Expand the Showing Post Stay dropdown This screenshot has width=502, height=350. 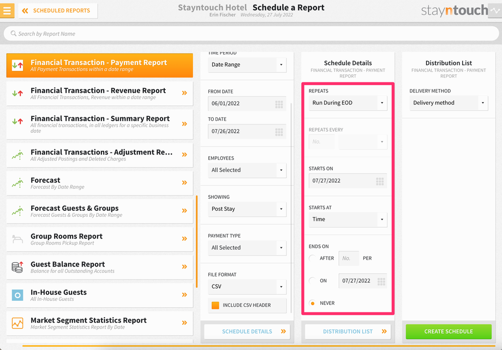(247, 209)
